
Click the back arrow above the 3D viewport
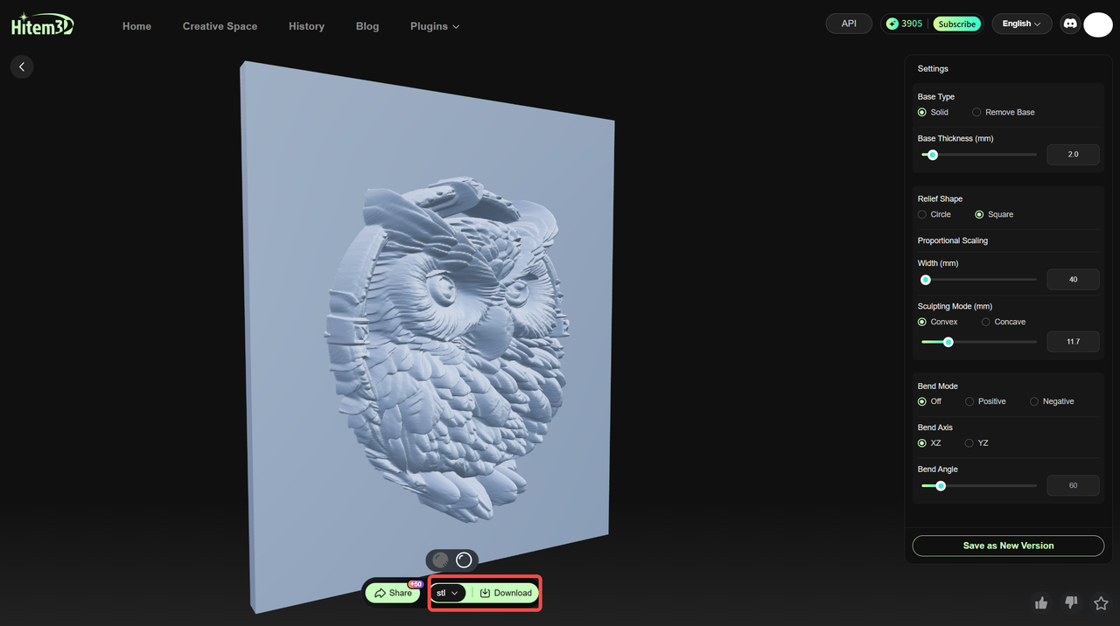tap(22, 66)
